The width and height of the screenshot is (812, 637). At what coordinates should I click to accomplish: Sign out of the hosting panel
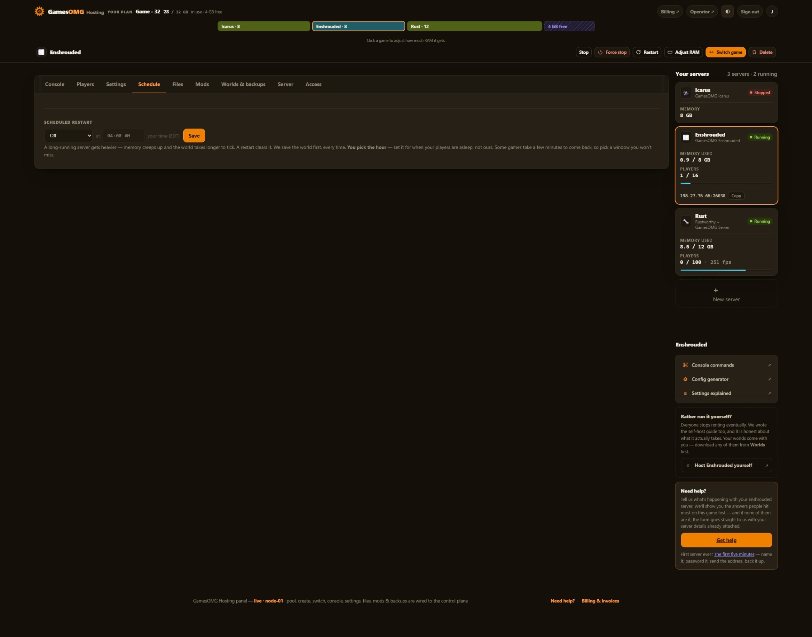(750, 11)
